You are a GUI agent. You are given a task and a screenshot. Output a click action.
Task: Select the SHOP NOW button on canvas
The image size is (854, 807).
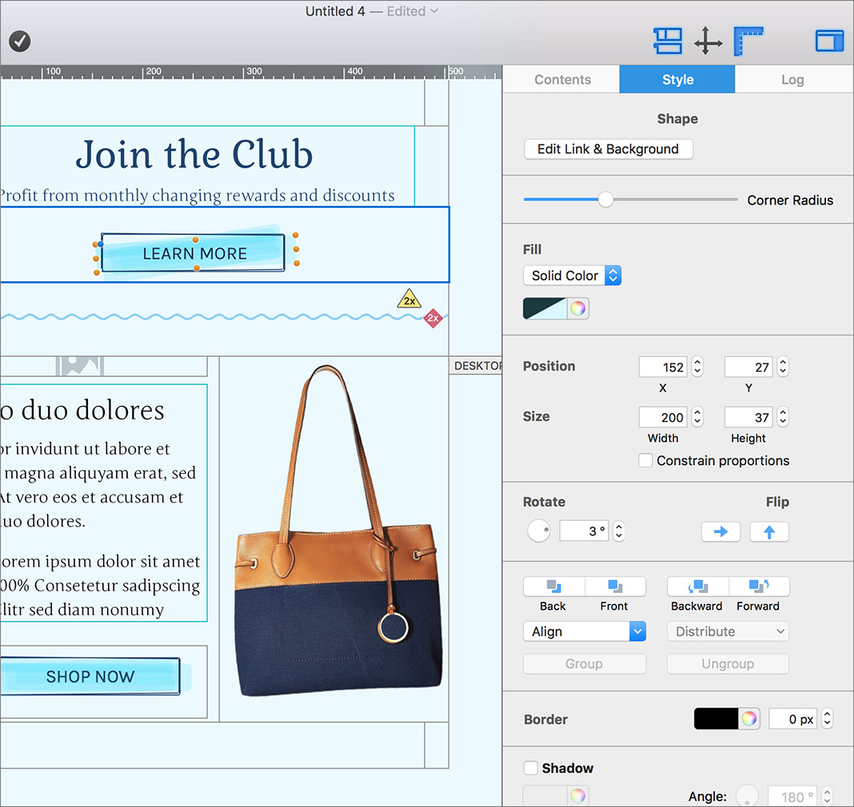pyautogui.click(x=90, y=677)
